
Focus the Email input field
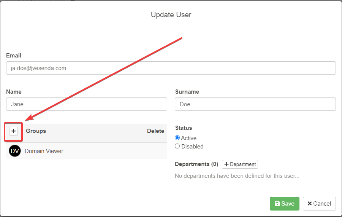(171, 68)
